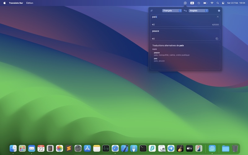Image resolution: width=248 pixels, height=155 pixels.
Task: Select alternative translation 'pax'
Action: click(x=156, y=59)
